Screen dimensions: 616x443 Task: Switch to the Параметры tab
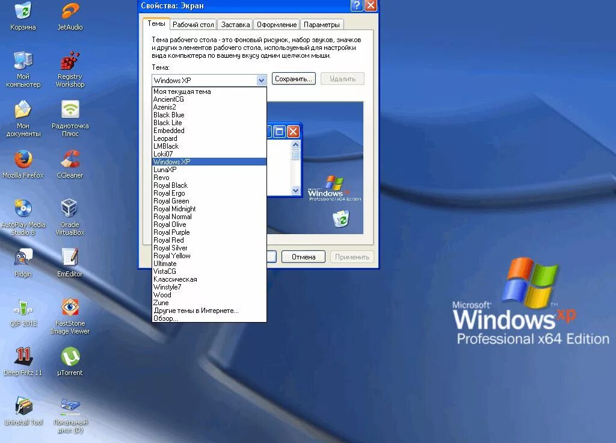(x=321, y=25)
